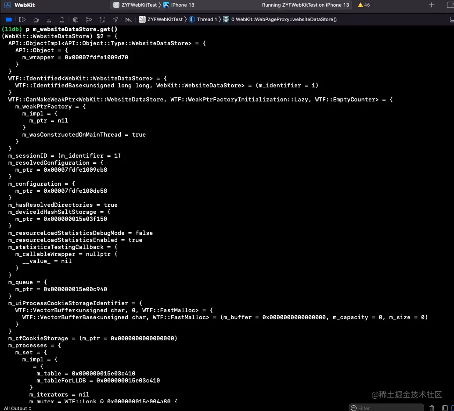Viewport: 454px width, 411px height.
Task: Open the Debug View Hierarchy icon
Action: click(x=76, y=19)
